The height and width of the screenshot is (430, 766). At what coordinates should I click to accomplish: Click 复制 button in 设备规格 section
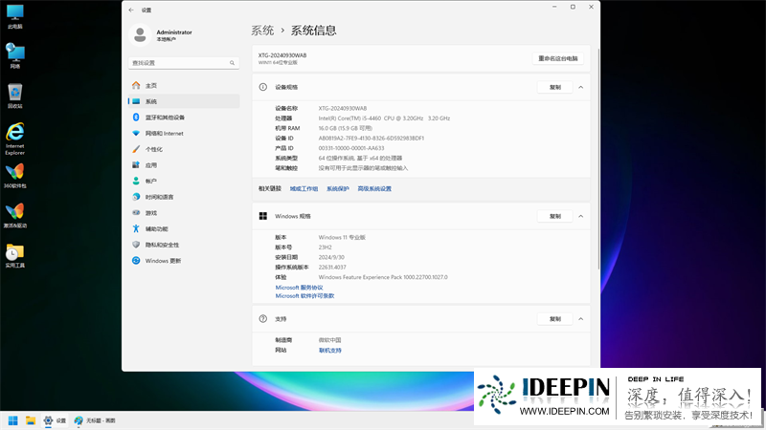(555, 87)
